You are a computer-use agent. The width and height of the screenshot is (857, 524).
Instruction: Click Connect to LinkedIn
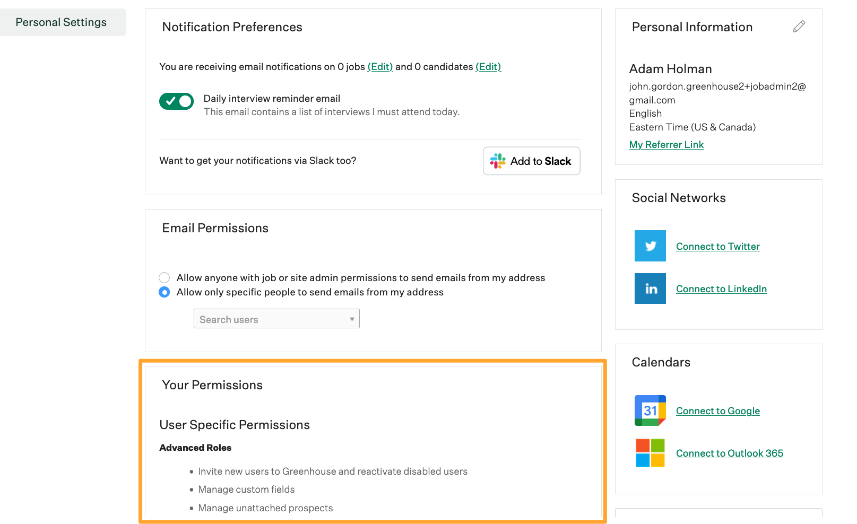point(721,289)
